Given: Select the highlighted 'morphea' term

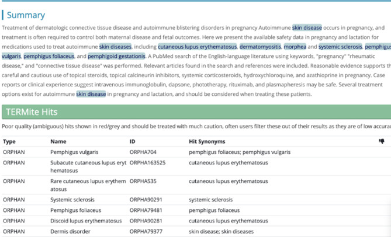Looking at the screenshot, I should (x=295, y=47).
